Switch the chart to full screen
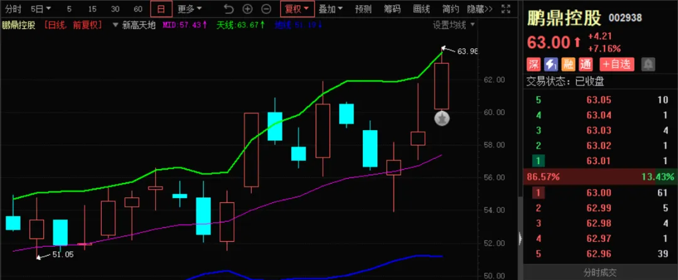The image size is (678, 280). pyautogui.click(x=505, y=9)
